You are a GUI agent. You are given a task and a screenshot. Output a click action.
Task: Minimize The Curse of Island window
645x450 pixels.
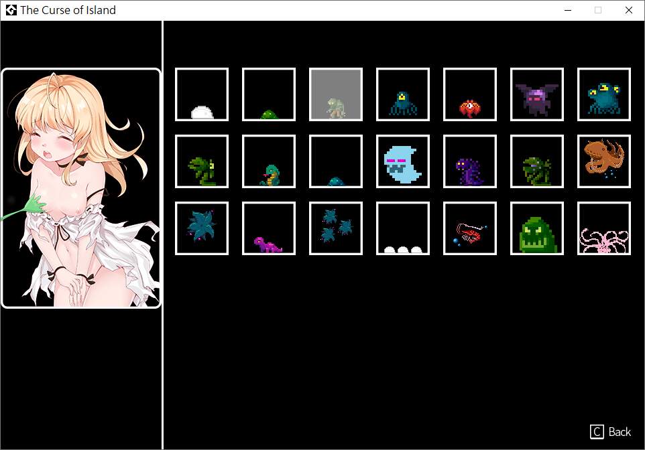tap(568, 10)
